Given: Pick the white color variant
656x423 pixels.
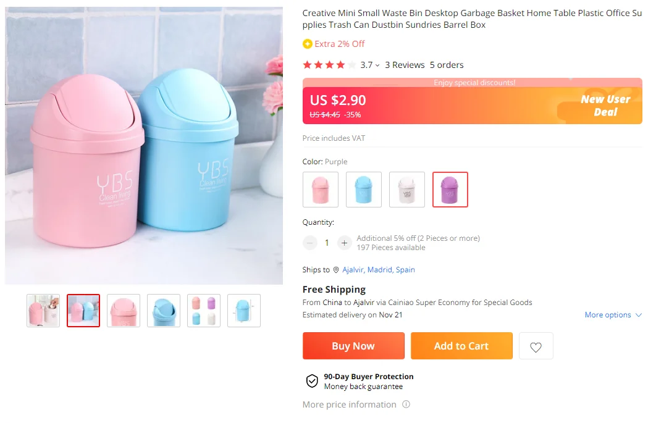Looking at the screenshot, I should coord(407,190).
